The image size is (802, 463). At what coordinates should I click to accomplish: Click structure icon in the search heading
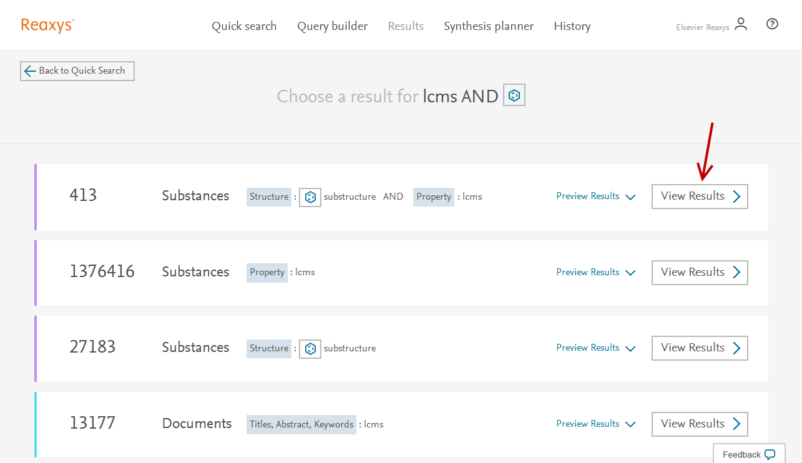coord(514,95)
